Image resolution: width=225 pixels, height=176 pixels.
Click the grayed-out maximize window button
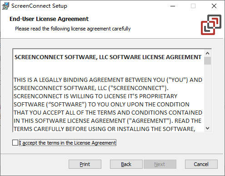tap(193, 6)
